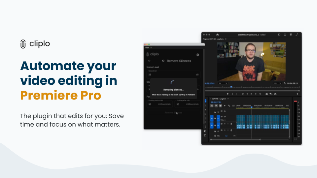Open Comparison View icon
Screen dimensions: 317x178
pos(271,94)
